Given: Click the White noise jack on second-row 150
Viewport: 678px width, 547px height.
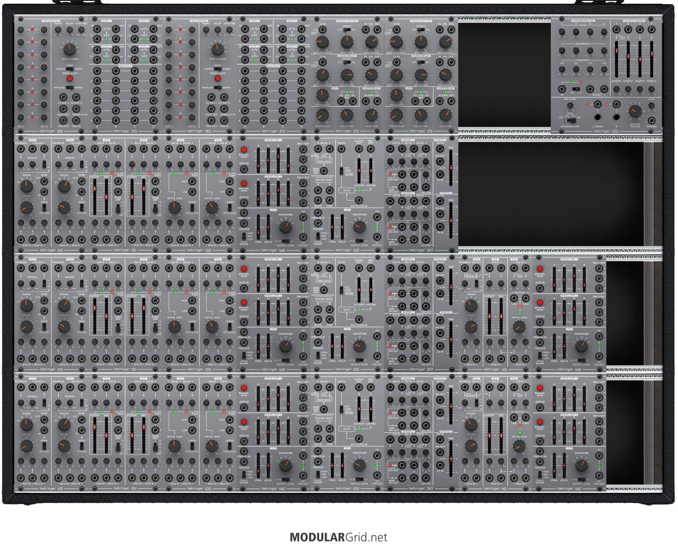Looking at the screenshot, I should [x=318, y=200].
